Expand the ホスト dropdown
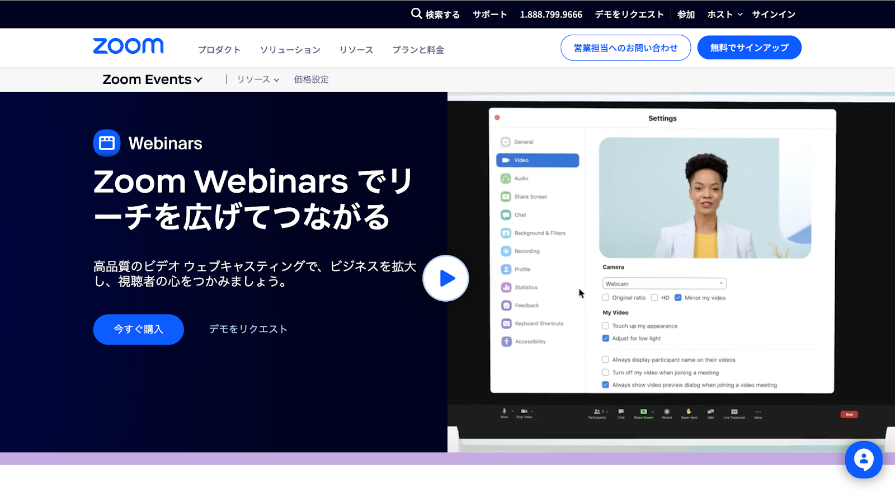Image resolution: width=895 pixels, height=491 pixels. pos(725,15)
